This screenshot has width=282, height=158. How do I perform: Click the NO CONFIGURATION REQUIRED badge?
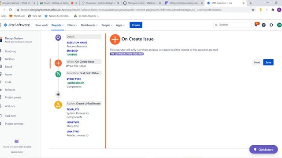pos(126,54)
